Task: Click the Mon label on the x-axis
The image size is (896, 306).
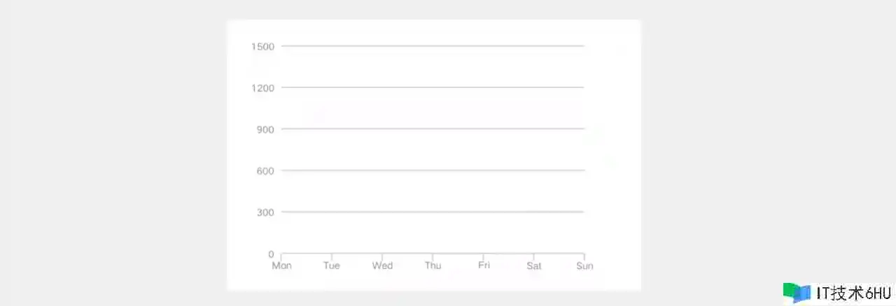Action: [282, 265]
